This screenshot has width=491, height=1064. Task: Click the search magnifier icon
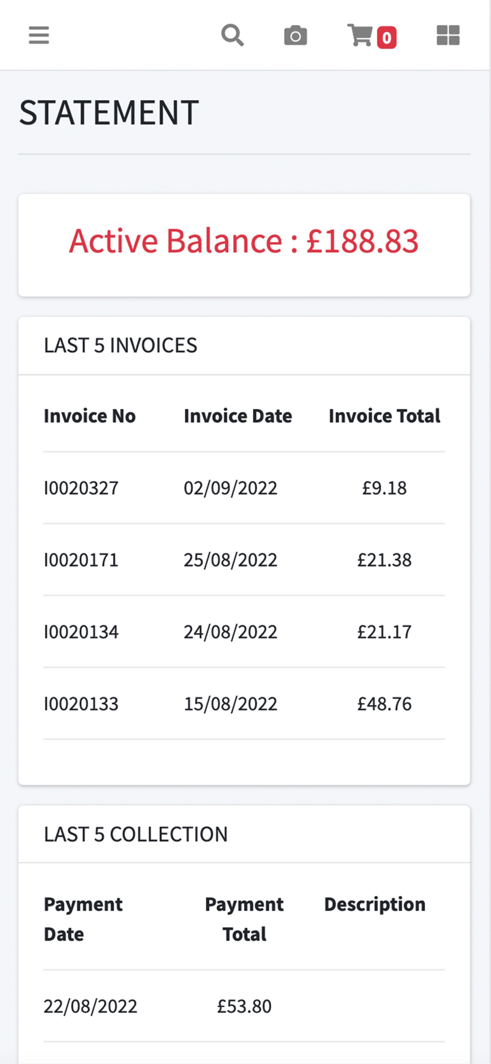[x=232, y=36]
